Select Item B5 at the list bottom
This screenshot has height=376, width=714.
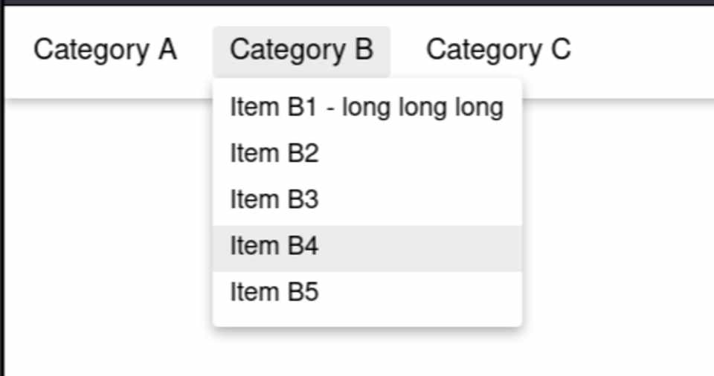(367, 292)
